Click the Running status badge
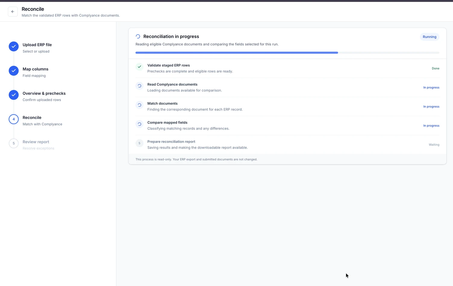 [430, 37]
